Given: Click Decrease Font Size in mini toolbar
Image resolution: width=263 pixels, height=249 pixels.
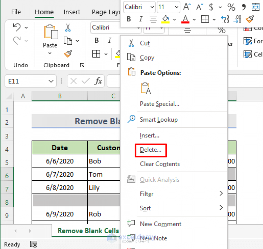Looking at the screenshot, I should (x=200, y=7).
